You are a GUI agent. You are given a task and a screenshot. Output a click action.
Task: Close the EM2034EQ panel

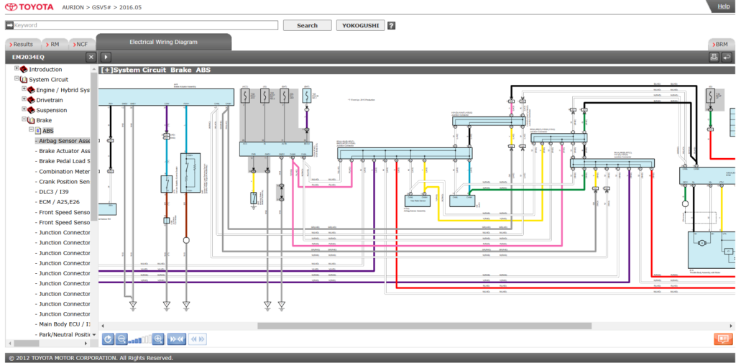(91, 58)
